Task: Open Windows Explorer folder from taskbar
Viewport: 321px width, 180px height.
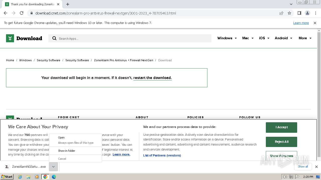Action: 28,177
